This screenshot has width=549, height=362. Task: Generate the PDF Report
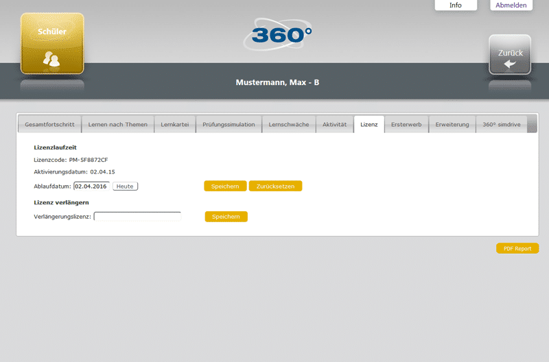(x=517, y=248)
